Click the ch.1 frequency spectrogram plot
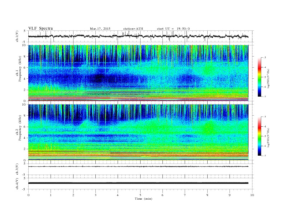The height and width of the screenshot is (219, 284). pos(138,73)
